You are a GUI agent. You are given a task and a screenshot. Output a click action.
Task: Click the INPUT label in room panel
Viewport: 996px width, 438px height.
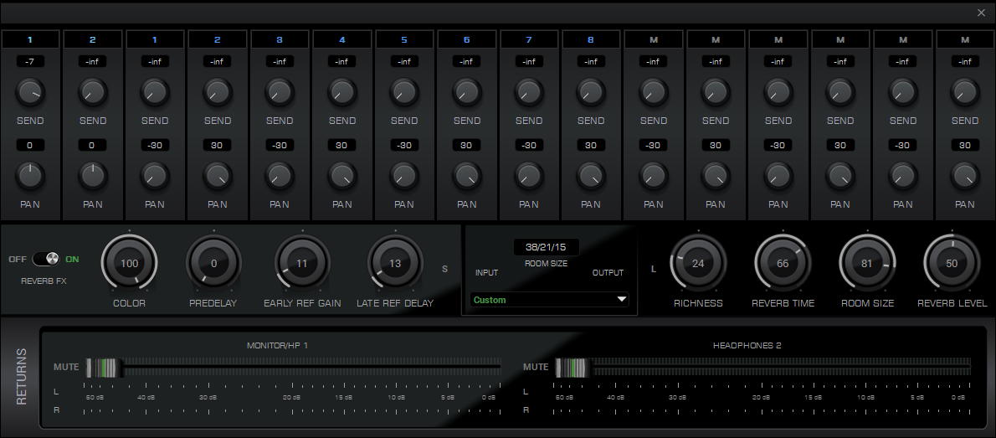pos(486,273)
